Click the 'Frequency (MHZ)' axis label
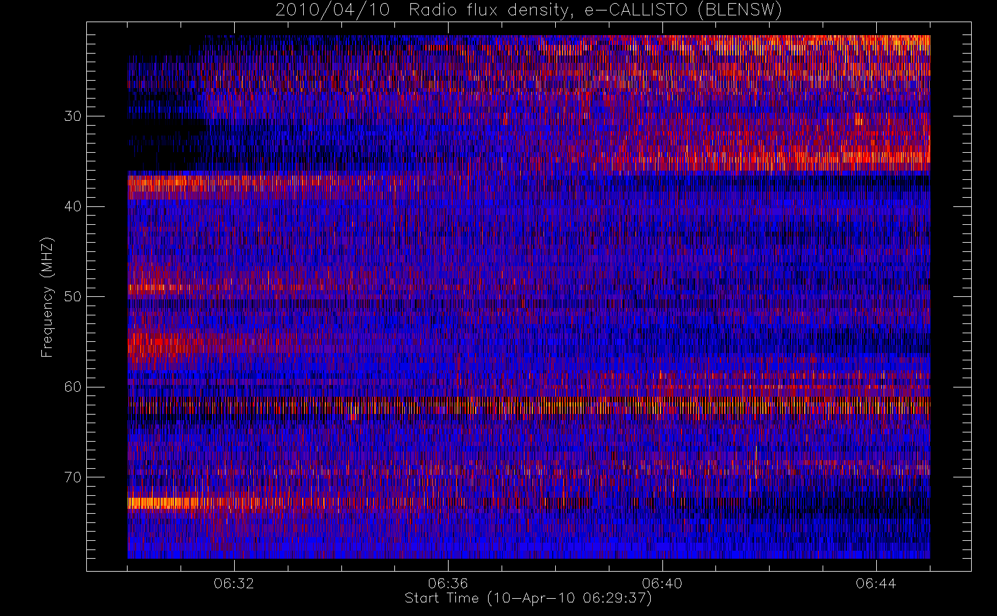The width and height of the screenshot is (997, 616). tap(47, 297)
